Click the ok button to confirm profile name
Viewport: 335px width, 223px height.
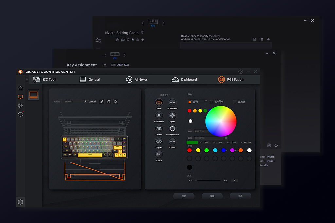click(85, 101)
